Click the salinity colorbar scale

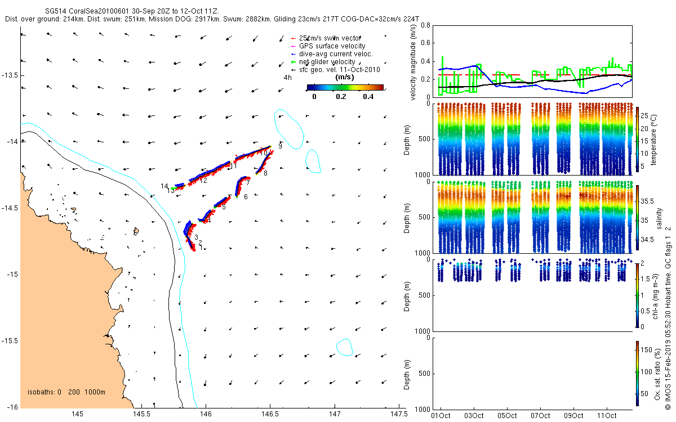(x=637, y=217)
